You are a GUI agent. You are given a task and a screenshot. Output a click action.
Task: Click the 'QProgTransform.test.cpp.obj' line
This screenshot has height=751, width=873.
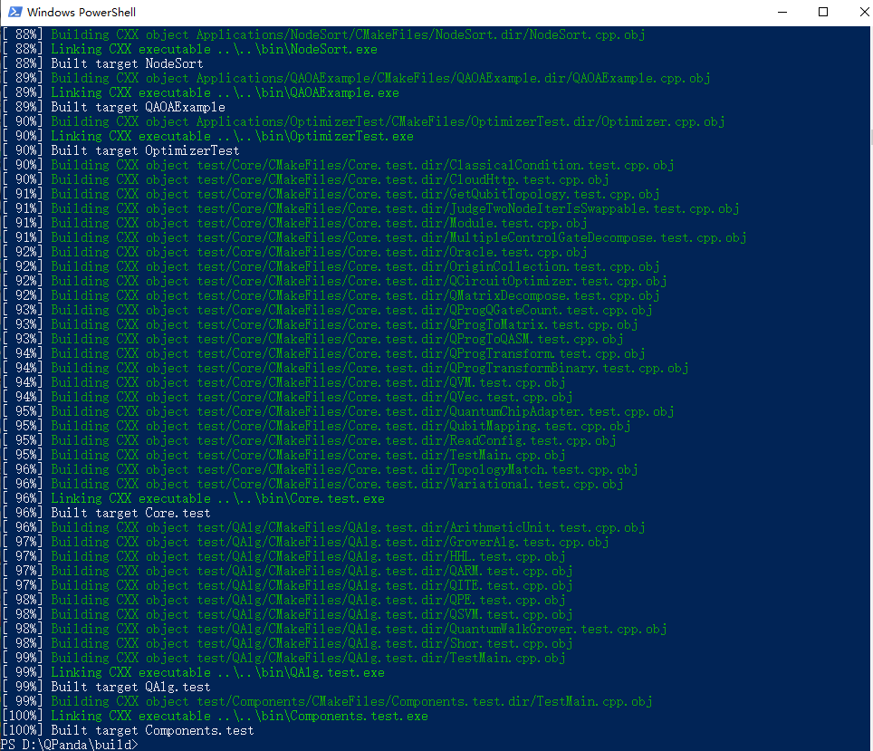323,353
